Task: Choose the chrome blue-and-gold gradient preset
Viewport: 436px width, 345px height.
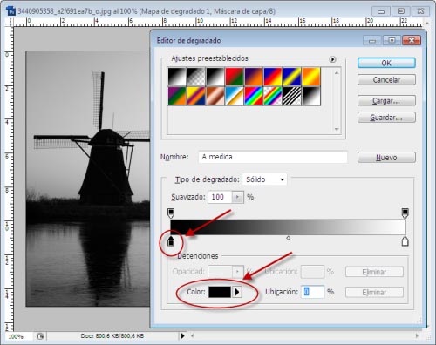Action: [235, 96]
